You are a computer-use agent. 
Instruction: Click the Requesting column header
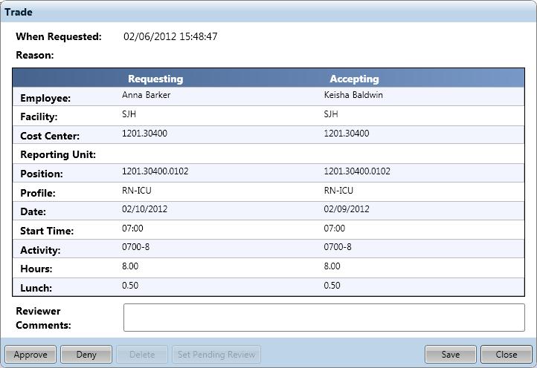tap(155, 79)
